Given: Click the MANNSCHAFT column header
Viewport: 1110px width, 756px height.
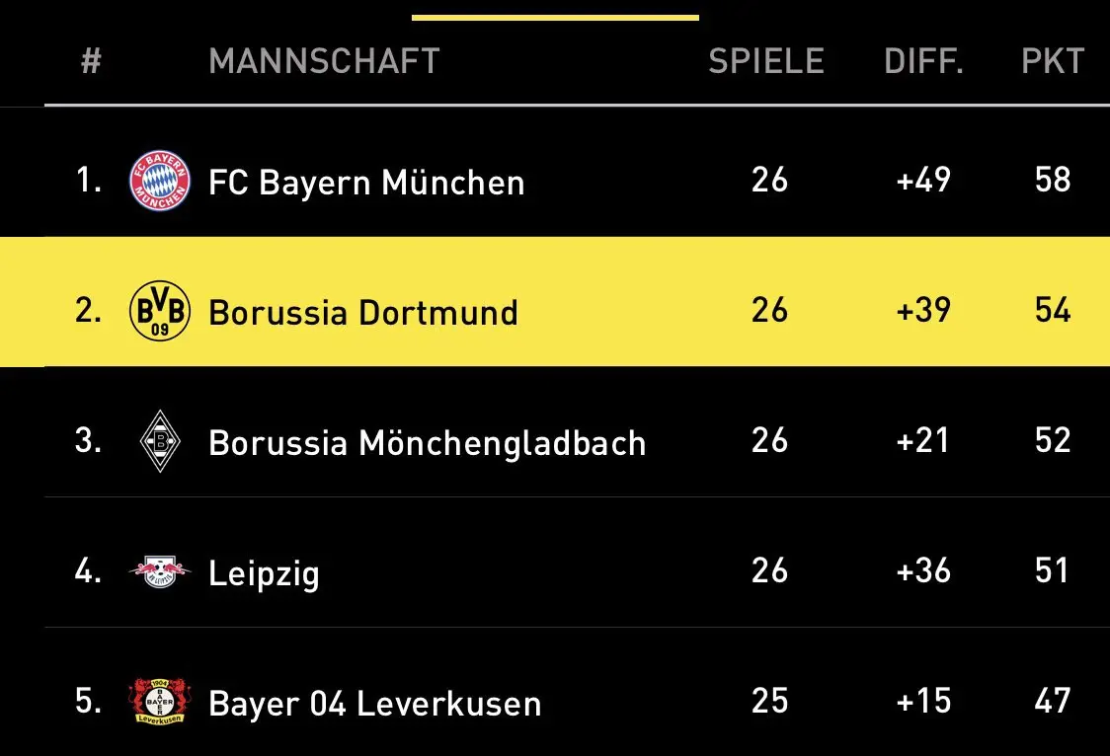Looking at the screenshot, I should 324,61.
